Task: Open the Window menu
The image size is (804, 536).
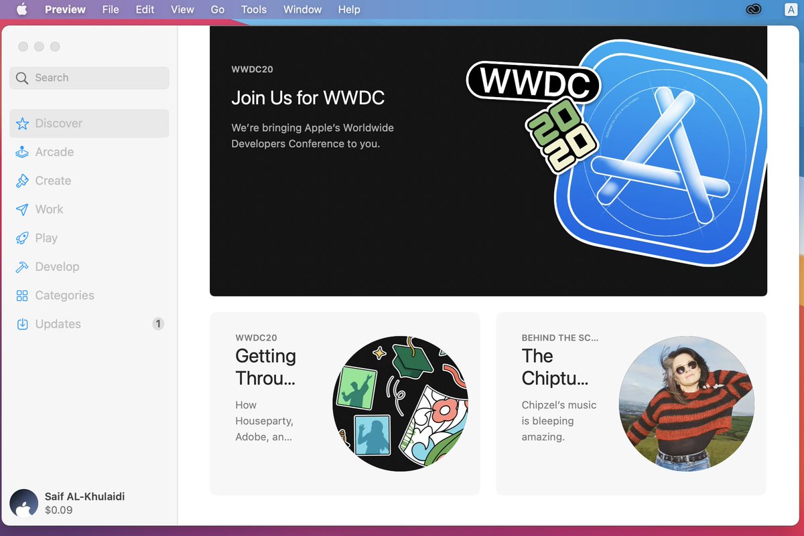Action: (302, 9)
